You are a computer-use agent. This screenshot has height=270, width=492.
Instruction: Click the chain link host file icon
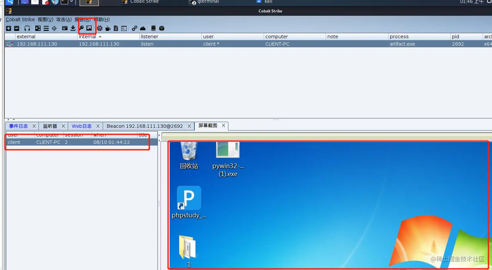pos(135,28)
